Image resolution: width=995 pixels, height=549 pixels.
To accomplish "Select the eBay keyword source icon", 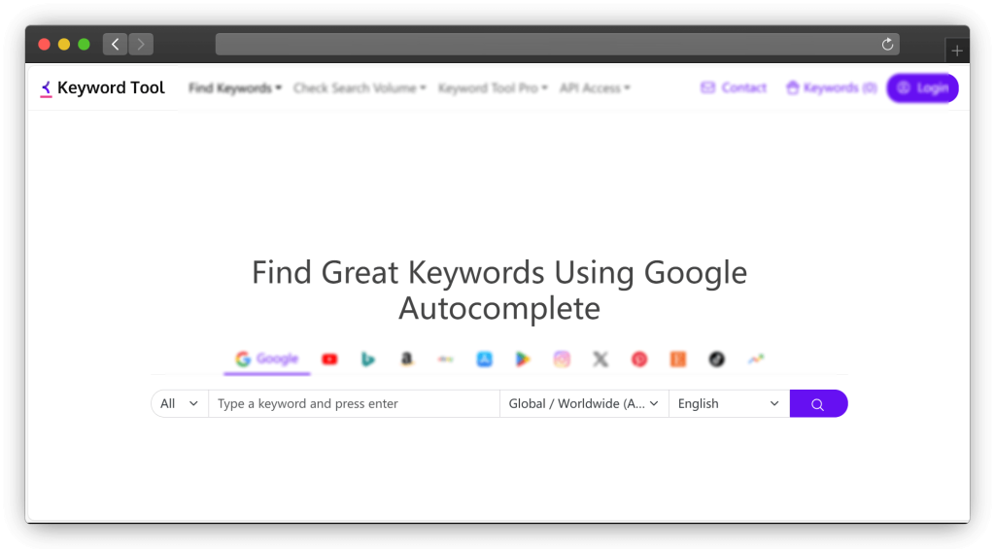I will [x=446, y=360].
